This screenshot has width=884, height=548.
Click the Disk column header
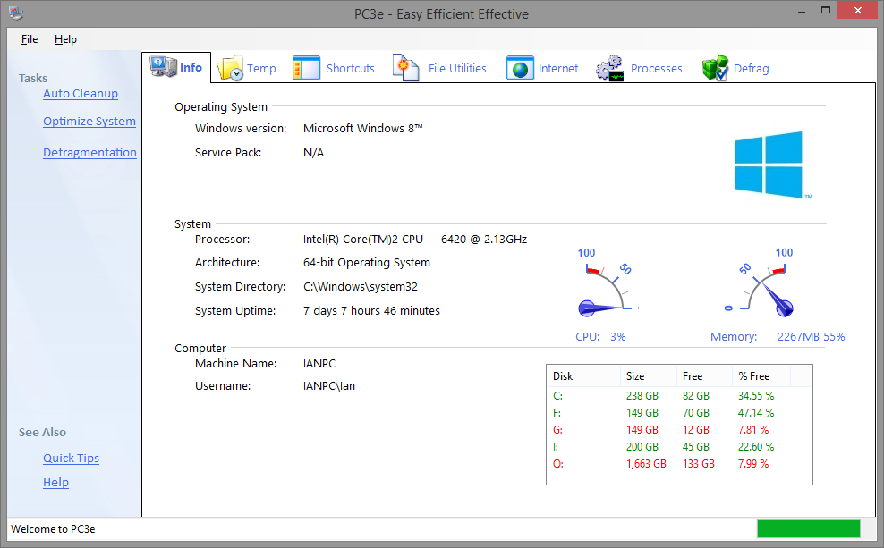point(583,375)
